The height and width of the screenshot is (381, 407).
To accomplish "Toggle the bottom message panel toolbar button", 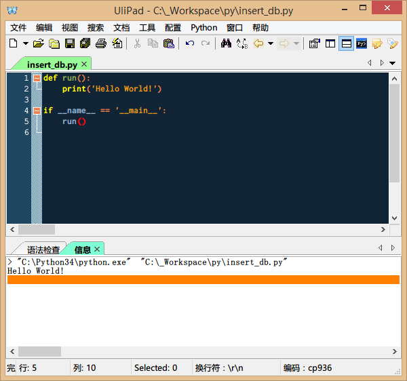I will pyautogui.click(x=346, y=43).
